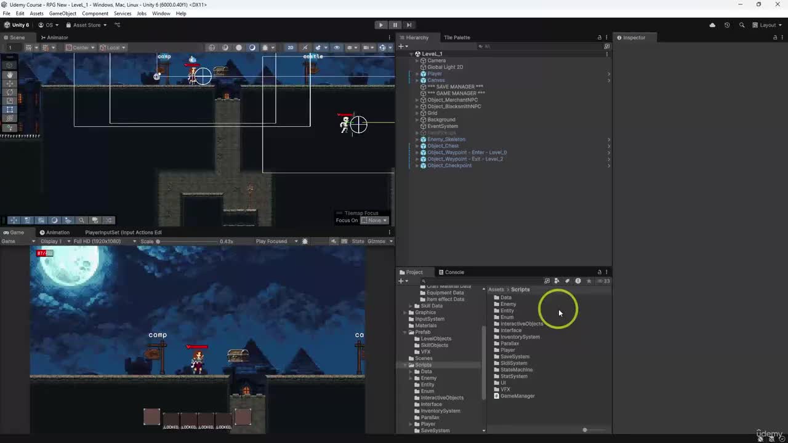The image size is (788, 443).
Task: Open the Undo History icon
Action: pos(727,25)
